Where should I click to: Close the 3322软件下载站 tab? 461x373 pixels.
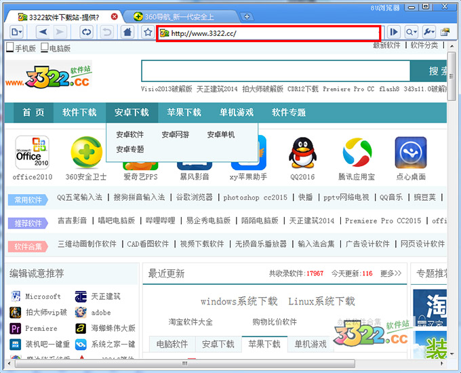pos(115,16)
